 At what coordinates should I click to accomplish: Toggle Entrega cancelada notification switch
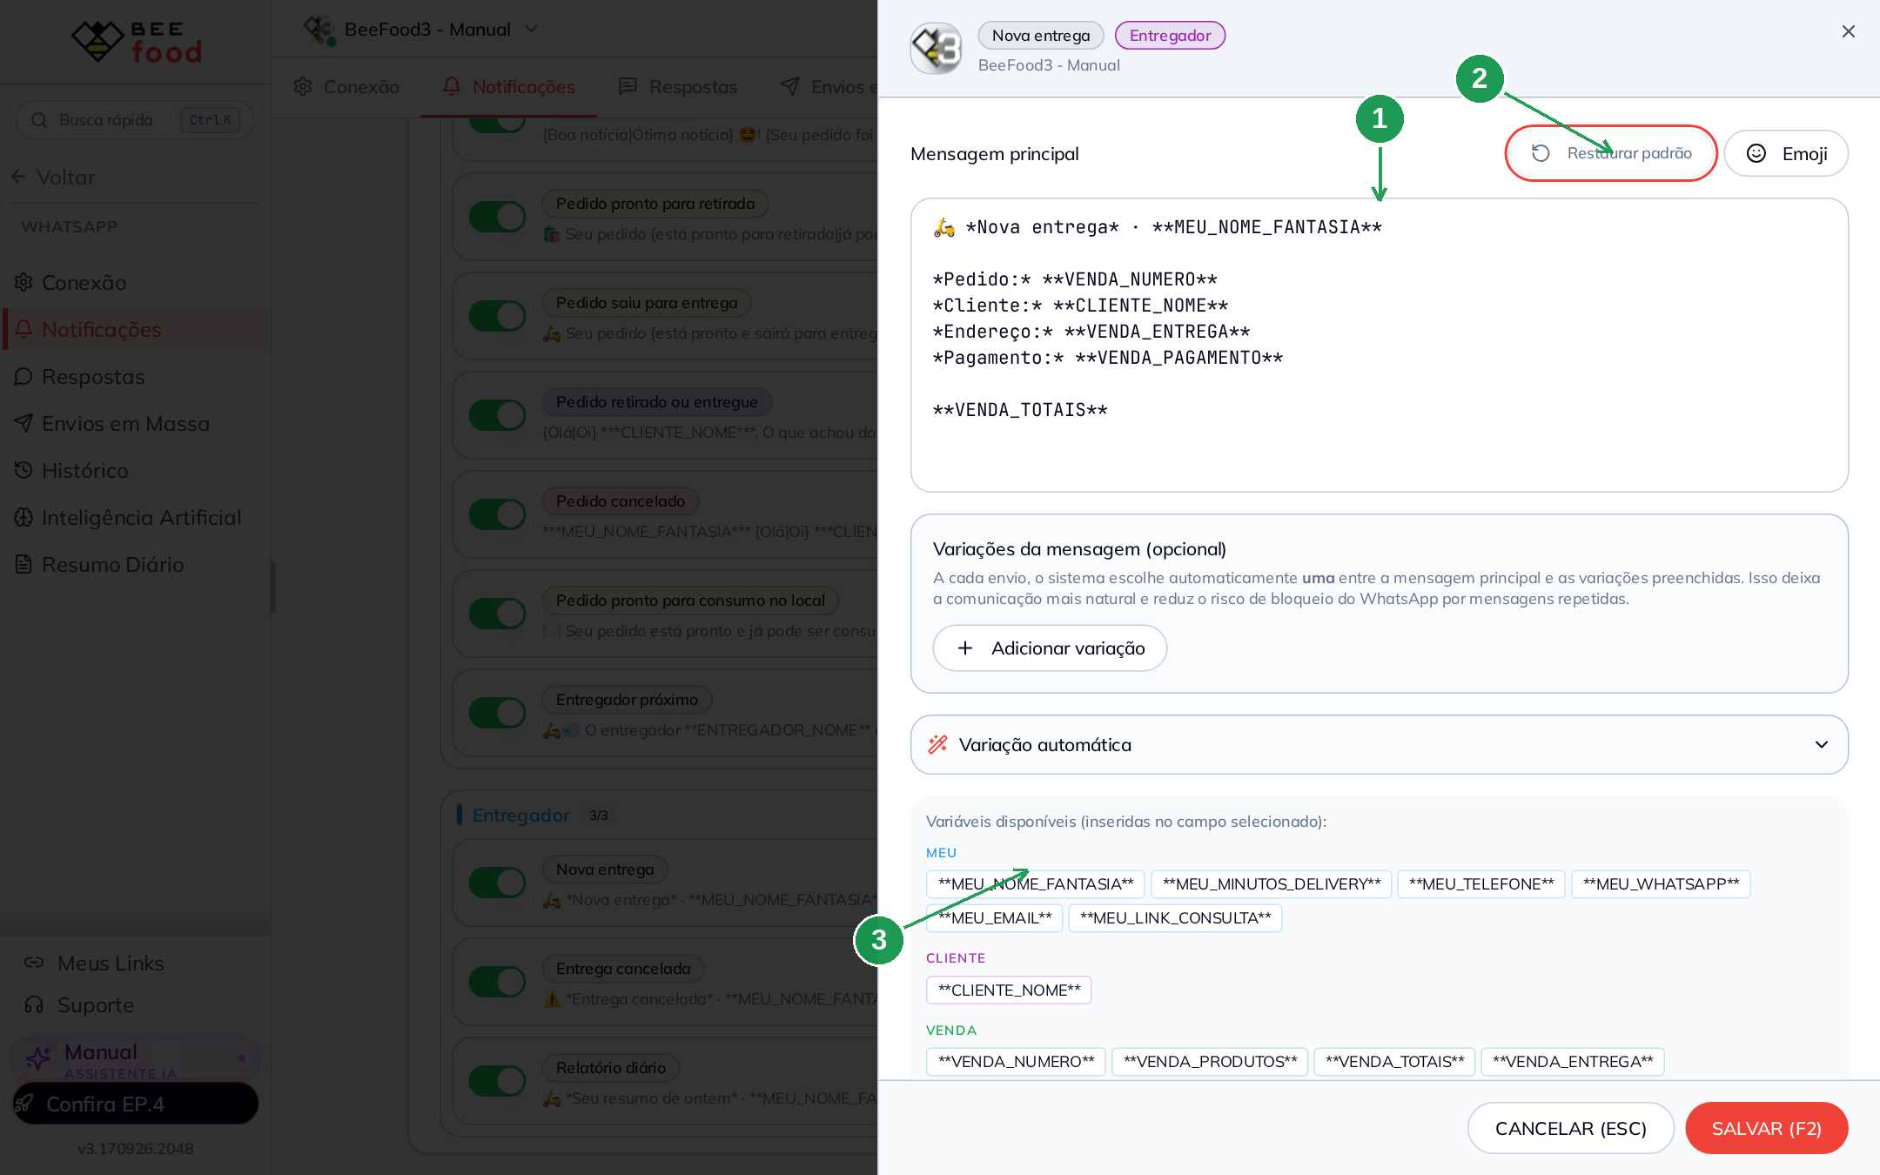coord(497,982)
